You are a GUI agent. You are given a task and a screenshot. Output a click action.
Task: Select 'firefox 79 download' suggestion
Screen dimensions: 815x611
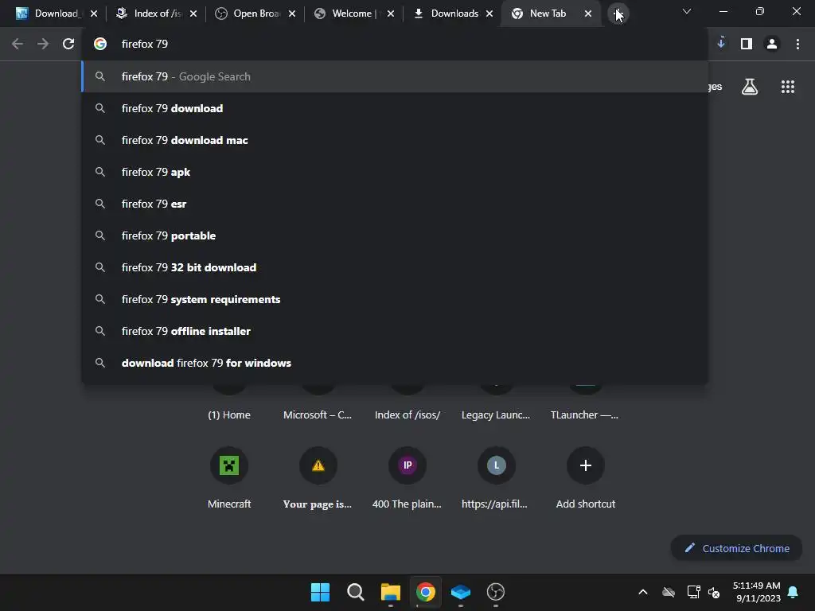point(395,108)
